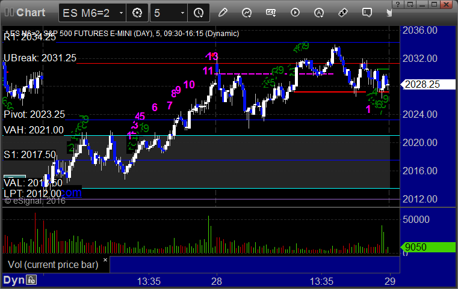Screen dimensions: 458x289
Task: Click the Twitter bird icon
Action: click(389, 13)
